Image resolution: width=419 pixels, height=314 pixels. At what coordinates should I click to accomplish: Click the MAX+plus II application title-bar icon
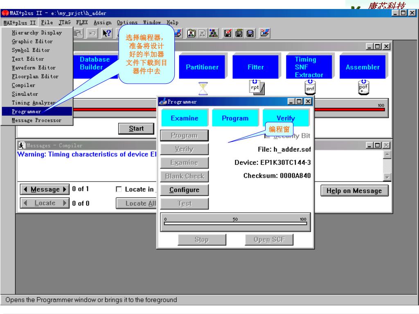pyautogui.click(x=5, y=13)
